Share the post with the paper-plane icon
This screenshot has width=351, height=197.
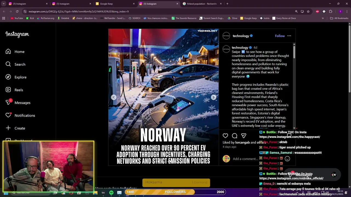pos(244,136)
